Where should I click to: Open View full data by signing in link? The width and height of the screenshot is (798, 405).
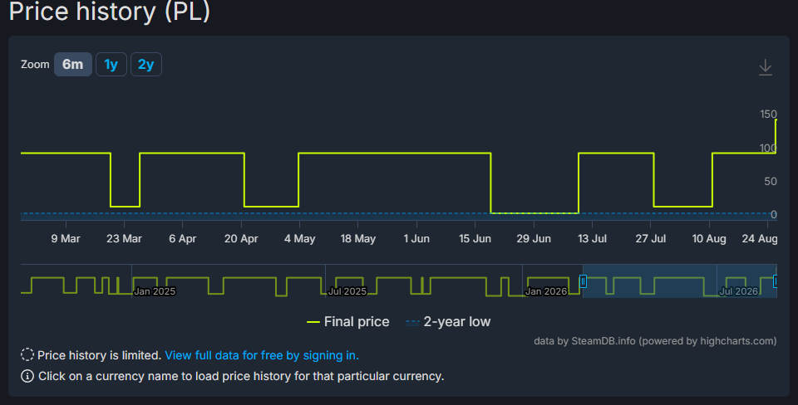[x=262, y=355]
